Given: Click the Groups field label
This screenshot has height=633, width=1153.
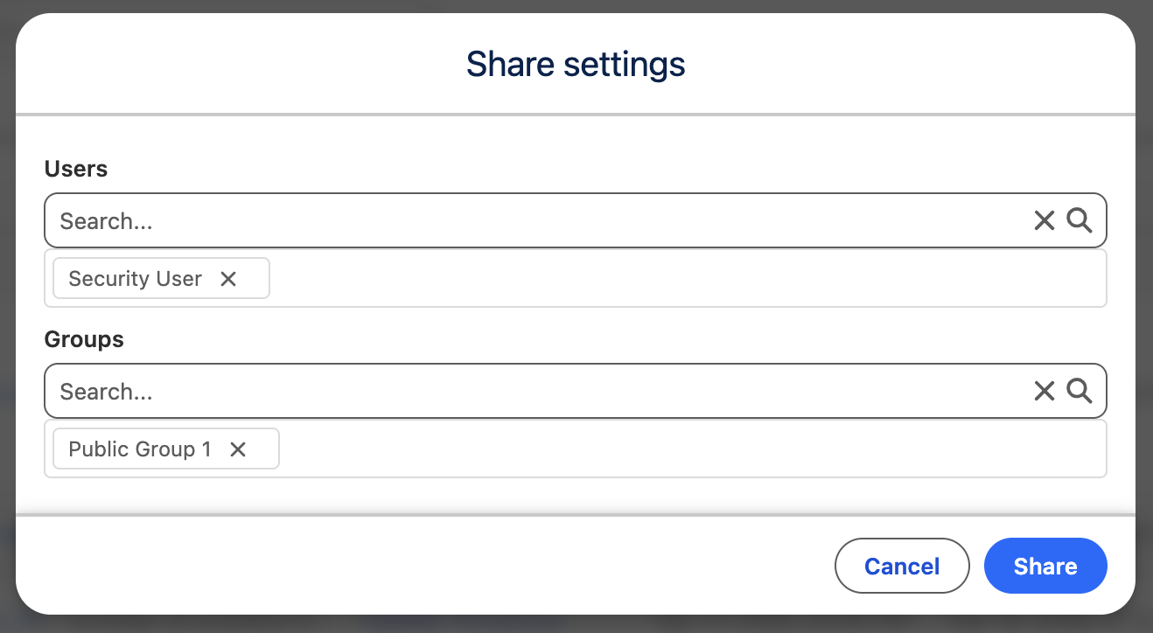Looking at the screenshot, I should pos(84,339).
